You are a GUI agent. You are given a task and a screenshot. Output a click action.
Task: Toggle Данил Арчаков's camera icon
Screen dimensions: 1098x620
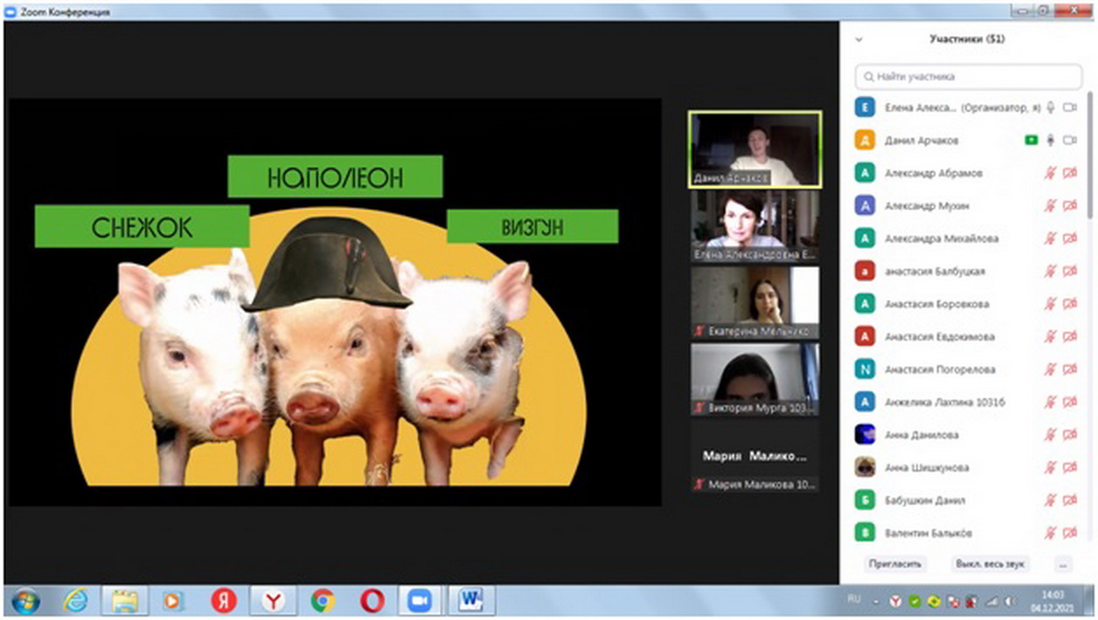(1069, 141)
